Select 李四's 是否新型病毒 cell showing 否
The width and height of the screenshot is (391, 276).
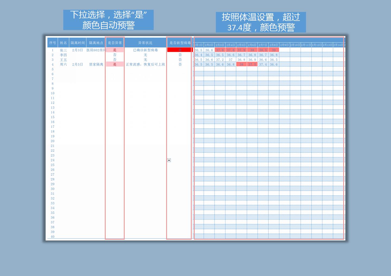coord(180,55)
